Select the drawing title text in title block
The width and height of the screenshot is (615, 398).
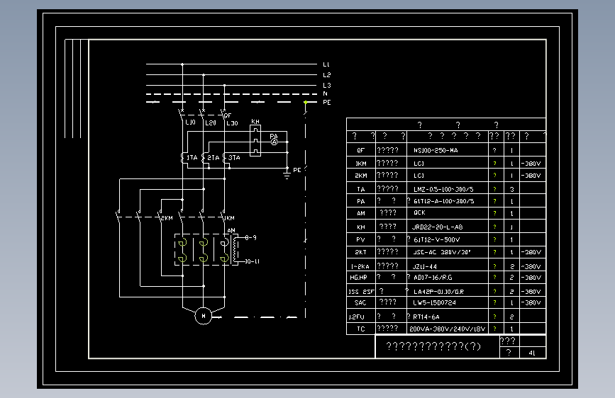pyautogui.click(x=433, y=346)
